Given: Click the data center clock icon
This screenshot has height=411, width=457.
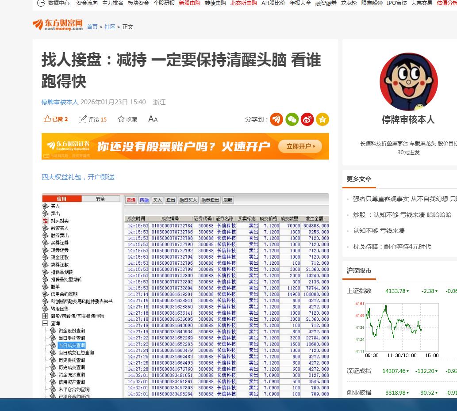Looking at the screenshot, I should click(x=41, y=3).
